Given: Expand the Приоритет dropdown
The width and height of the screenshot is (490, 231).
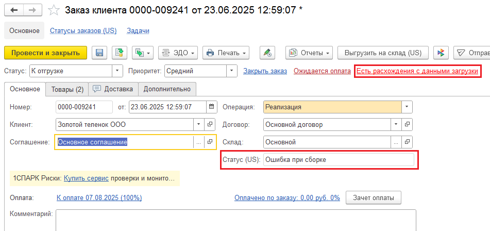Looking at the screenshot, I should pyautogui.click(x=232, y=71).
